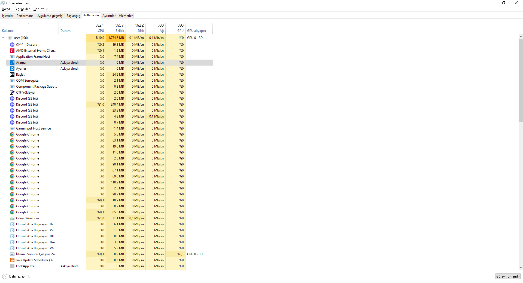Click the COM Surrogate icon
Viewport: 523px width, 283px height.
point(12,81)
